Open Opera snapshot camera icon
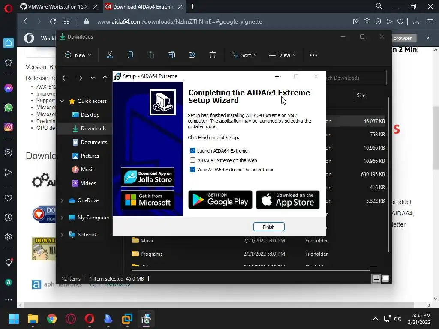This screenshot has width=439, height=329. (367, 21)
